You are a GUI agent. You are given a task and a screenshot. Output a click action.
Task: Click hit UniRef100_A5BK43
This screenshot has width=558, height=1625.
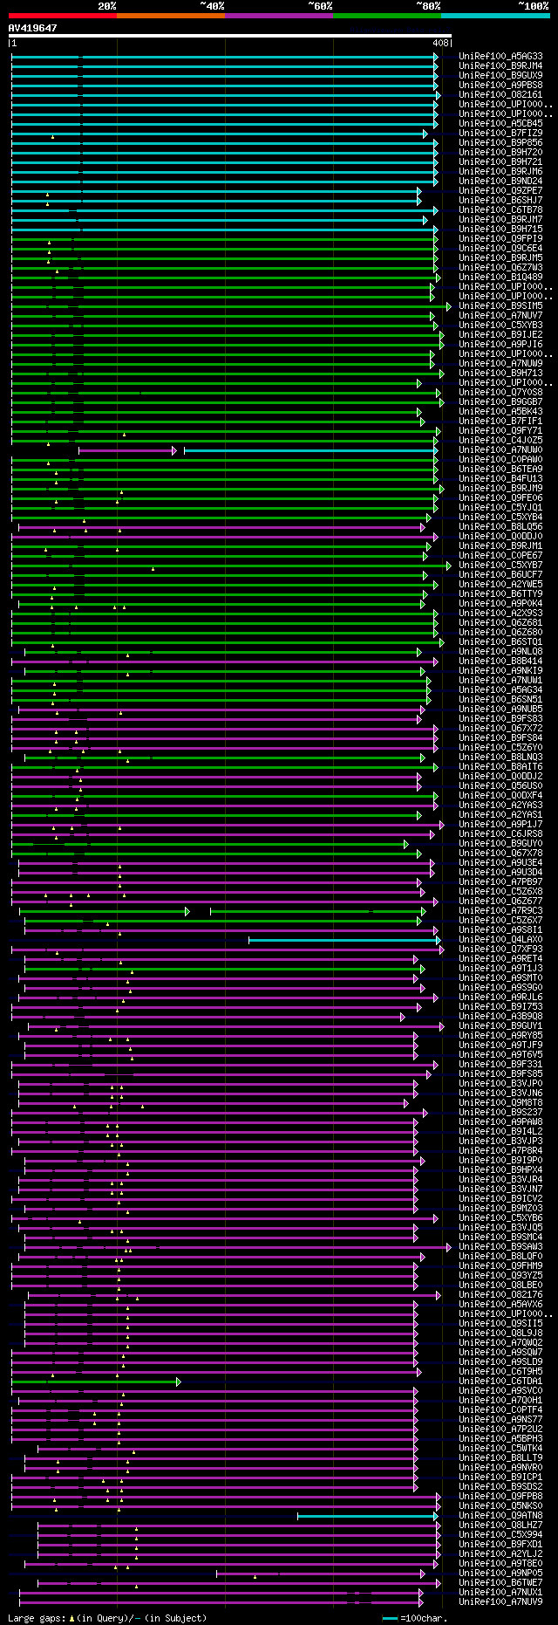click(500, 412)
